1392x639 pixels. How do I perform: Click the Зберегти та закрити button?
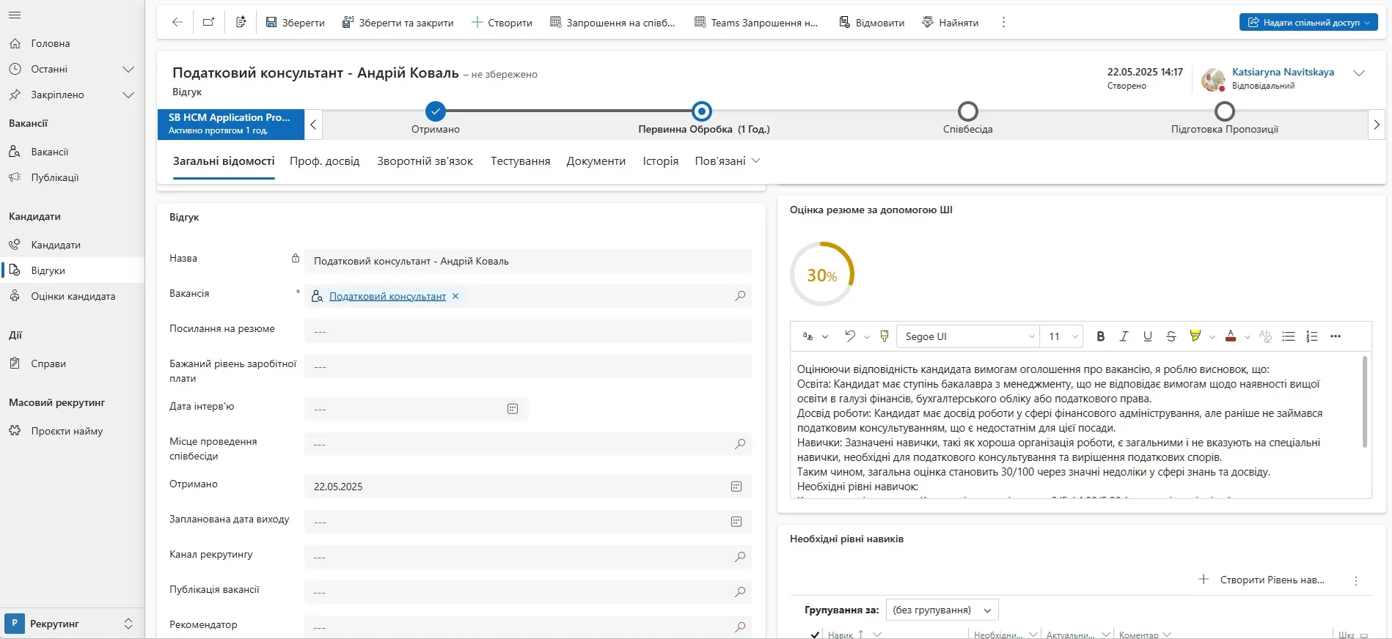tap(398, 23)
